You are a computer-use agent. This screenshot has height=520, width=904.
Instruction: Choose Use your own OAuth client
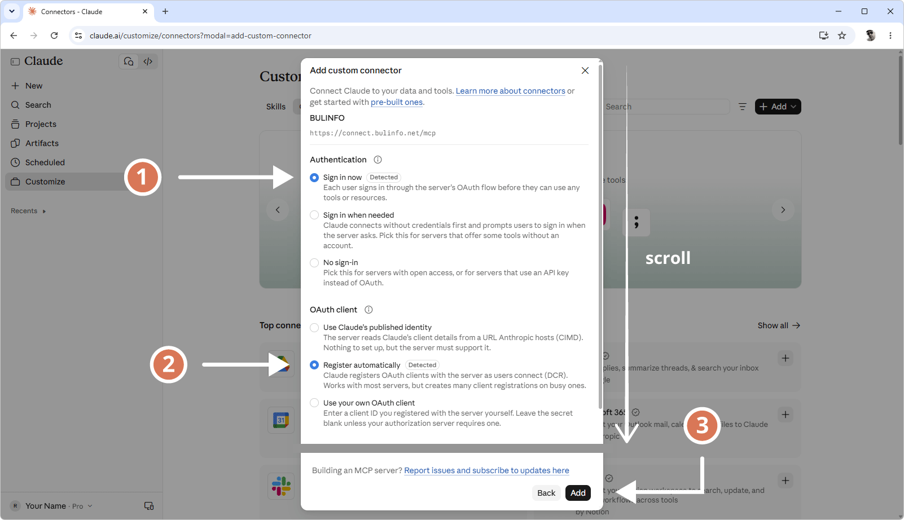pos(314,403)
